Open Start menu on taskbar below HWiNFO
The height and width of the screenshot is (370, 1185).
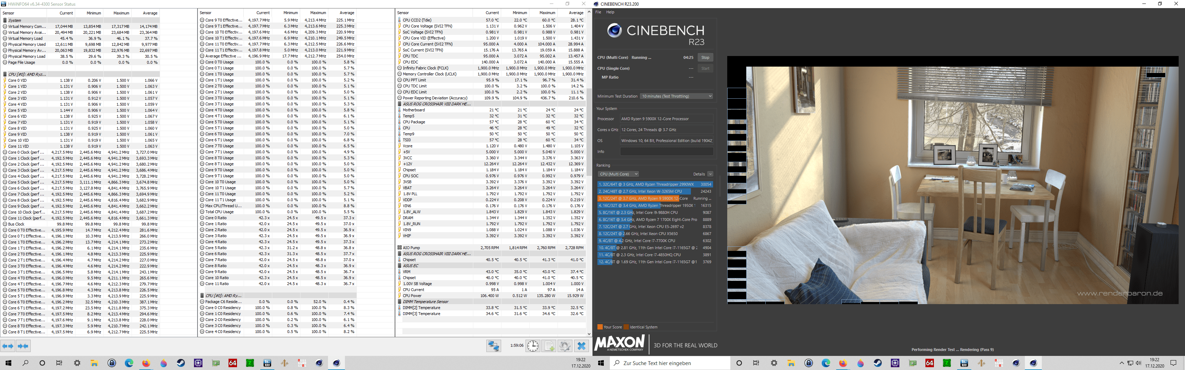8,363
